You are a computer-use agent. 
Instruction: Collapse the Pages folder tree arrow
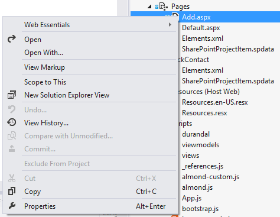click(149, 7)
